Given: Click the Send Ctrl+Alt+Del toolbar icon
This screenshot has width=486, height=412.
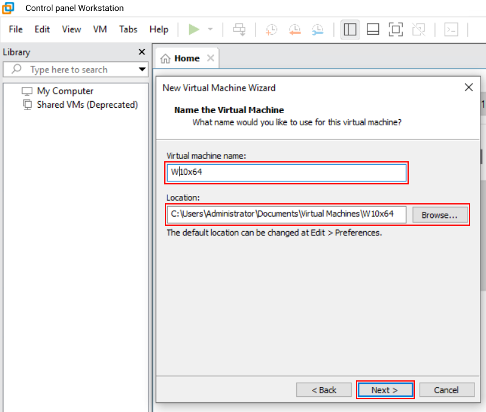Looking at the screenshot, I should tap(240, 29).
